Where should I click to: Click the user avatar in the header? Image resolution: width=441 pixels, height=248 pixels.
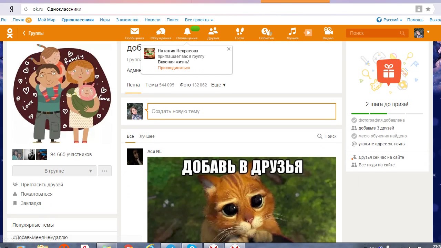point(419,33)
